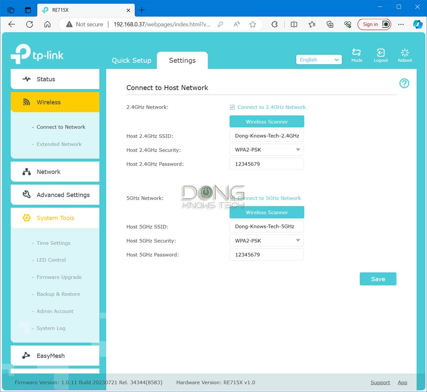Open a new browser tab
This screenshot has height=392, width=427.
click(x=142, y=10)
